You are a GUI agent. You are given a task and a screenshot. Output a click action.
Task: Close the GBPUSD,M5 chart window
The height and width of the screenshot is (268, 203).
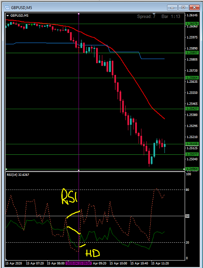point(194,8)
